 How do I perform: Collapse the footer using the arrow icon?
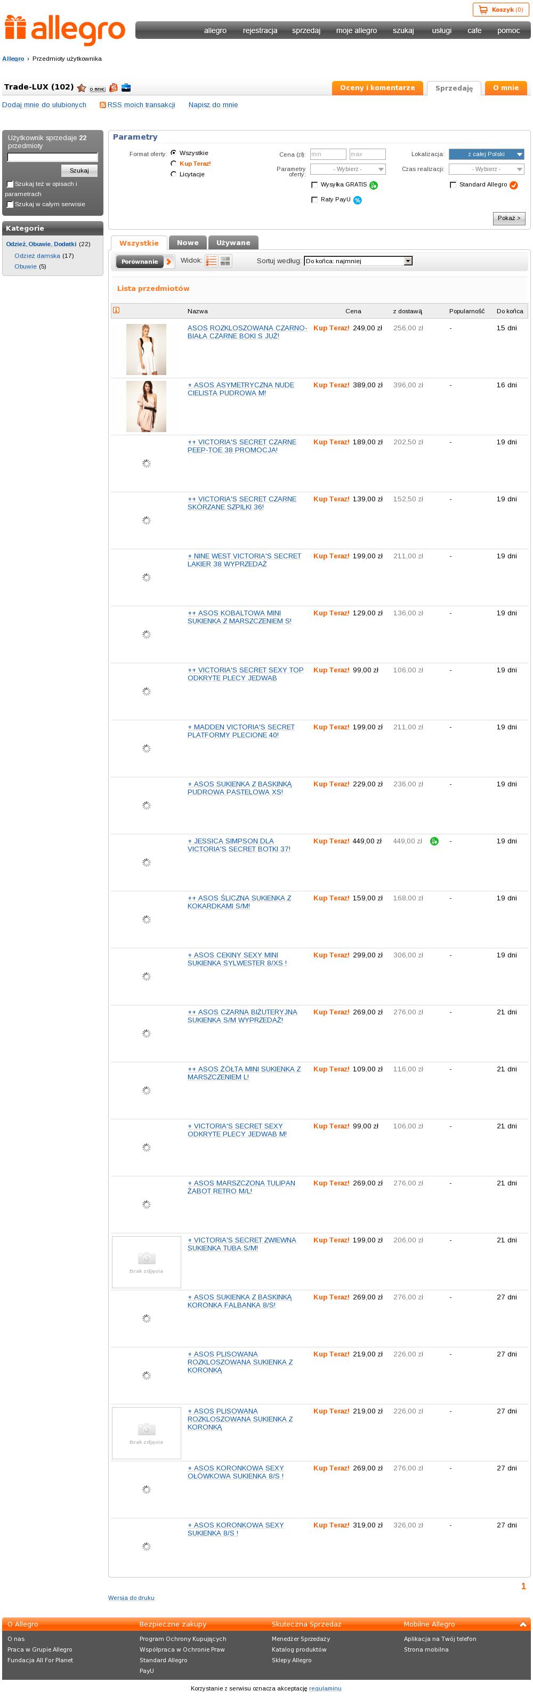[523, 1624]
